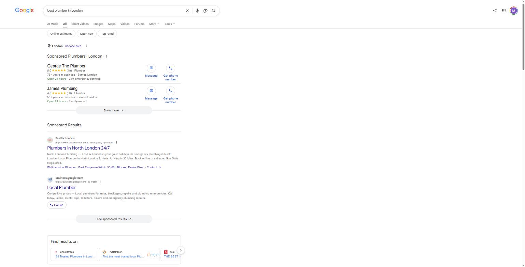Image resolution: width=525 pixels, height=267 pixels.
Task: Clear the search box text
Action: coord(187,11)
